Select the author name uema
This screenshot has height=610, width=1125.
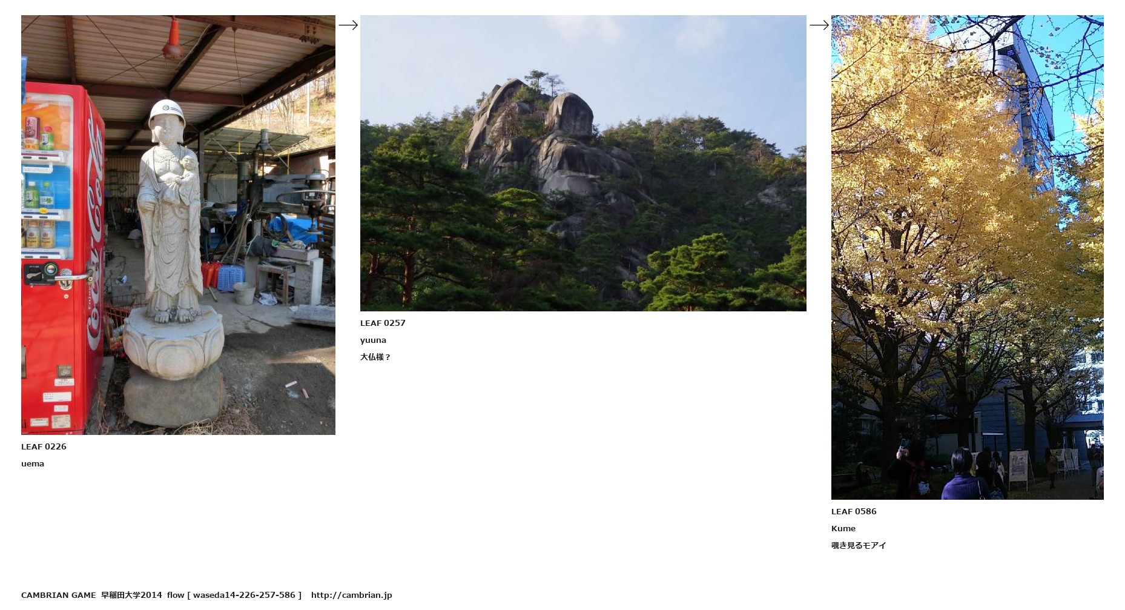(33, 463)
